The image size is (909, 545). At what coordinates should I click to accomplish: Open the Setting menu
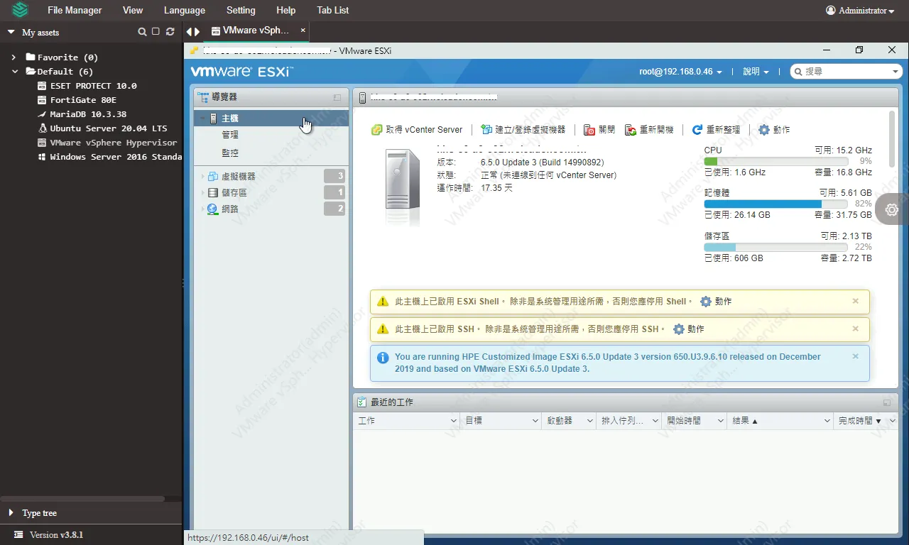click(241, 11)
